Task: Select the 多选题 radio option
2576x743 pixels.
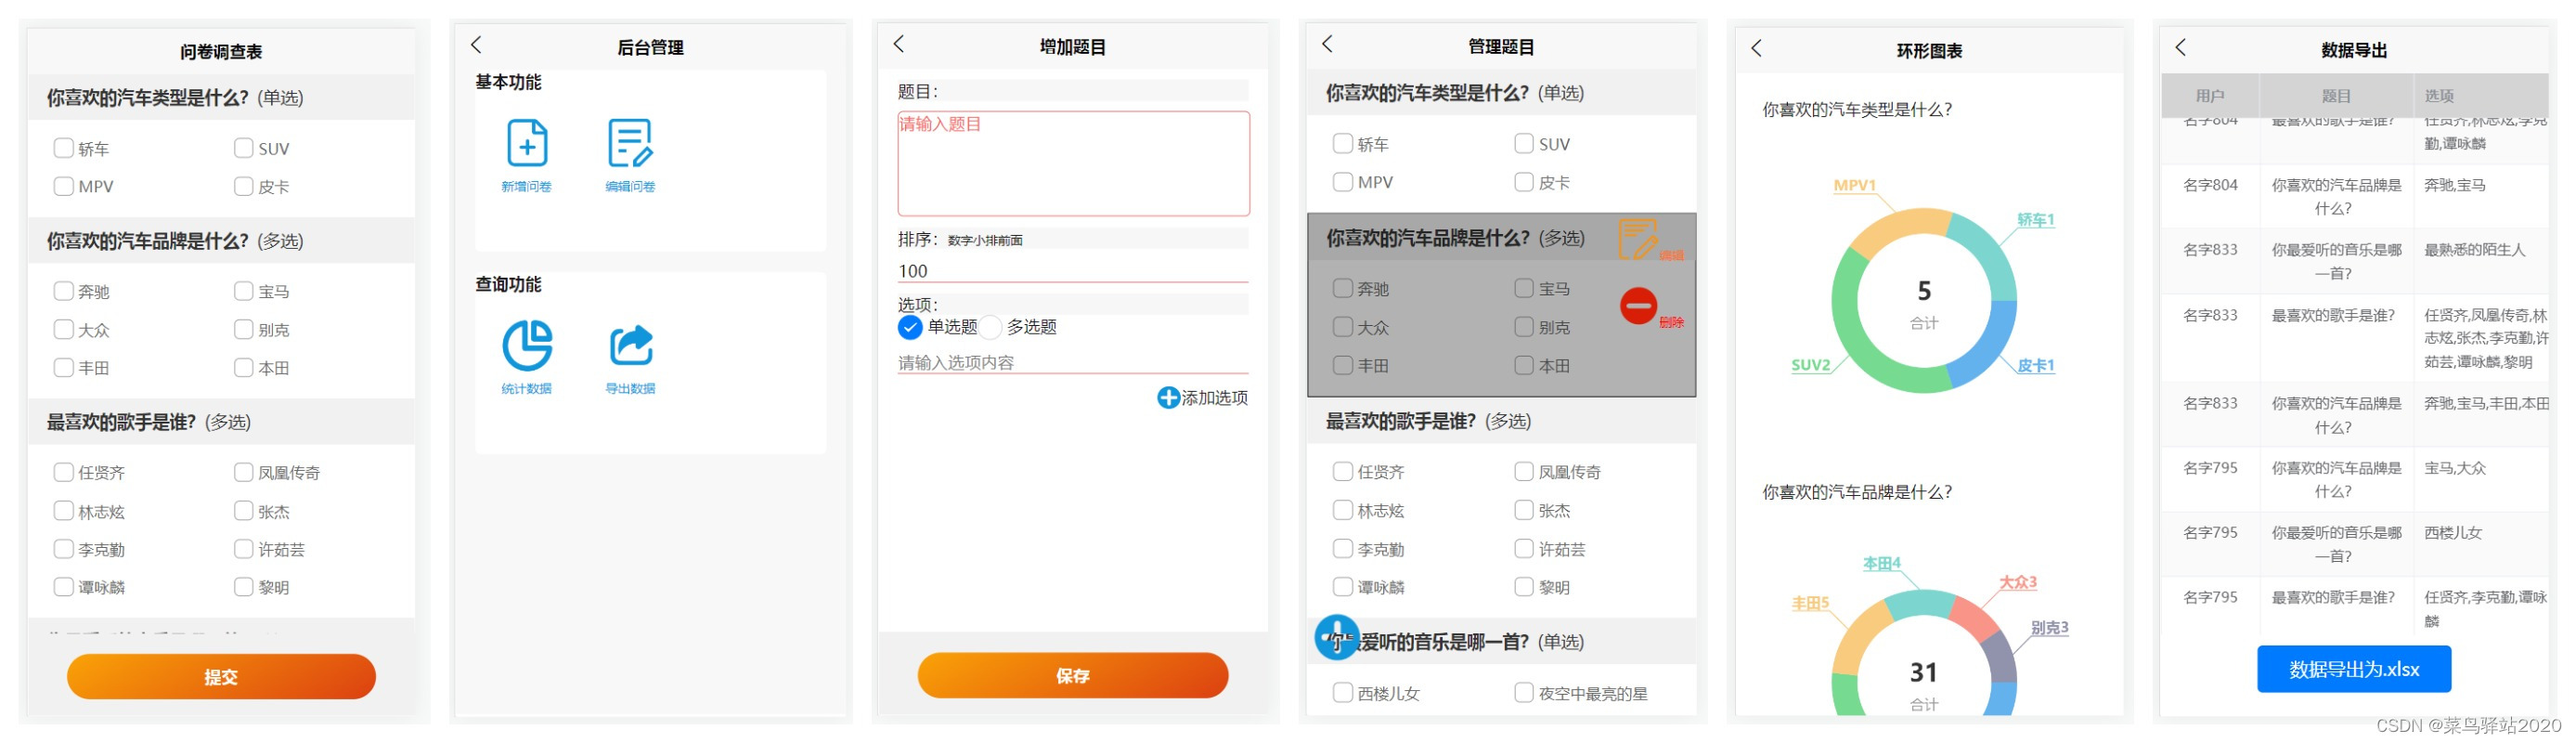Action: click(990, 327)
